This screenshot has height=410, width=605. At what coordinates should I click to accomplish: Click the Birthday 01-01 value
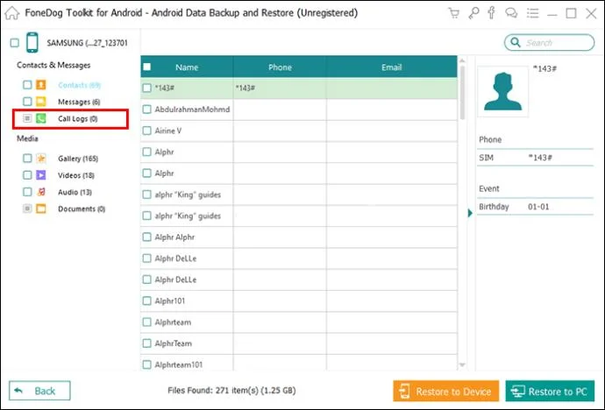[x=538, y=207]
